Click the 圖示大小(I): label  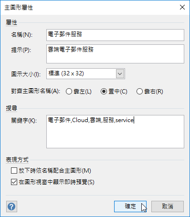point(26,74)
